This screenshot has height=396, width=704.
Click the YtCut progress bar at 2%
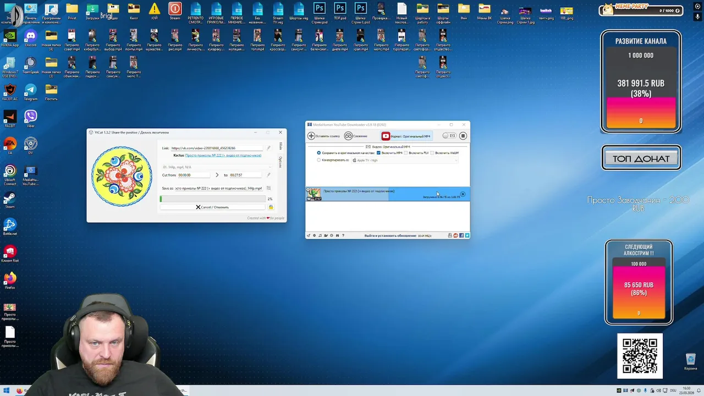point(213,199)
